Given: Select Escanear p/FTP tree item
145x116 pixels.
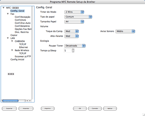Looking at the screenshot, I should point(23,56).
